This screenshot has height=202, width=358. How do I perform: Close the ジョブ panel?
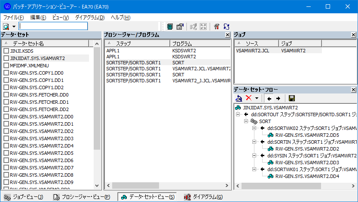pos(353,35)
